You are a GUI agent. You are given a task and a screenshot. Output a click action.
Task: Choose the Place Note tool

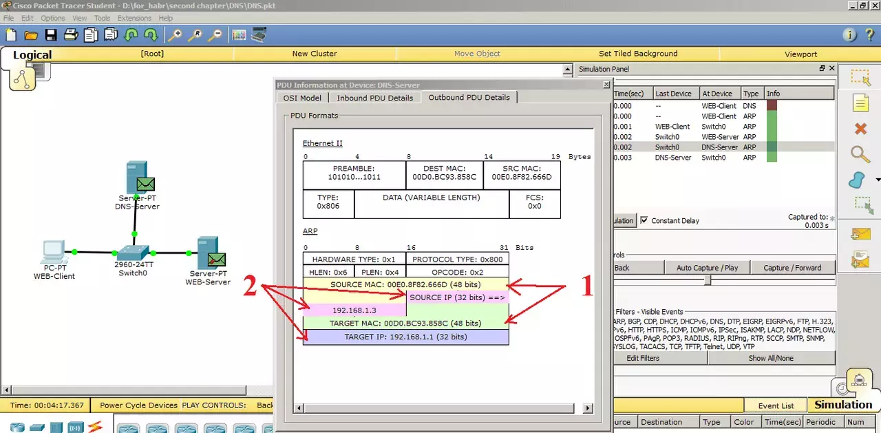(860, 103)
